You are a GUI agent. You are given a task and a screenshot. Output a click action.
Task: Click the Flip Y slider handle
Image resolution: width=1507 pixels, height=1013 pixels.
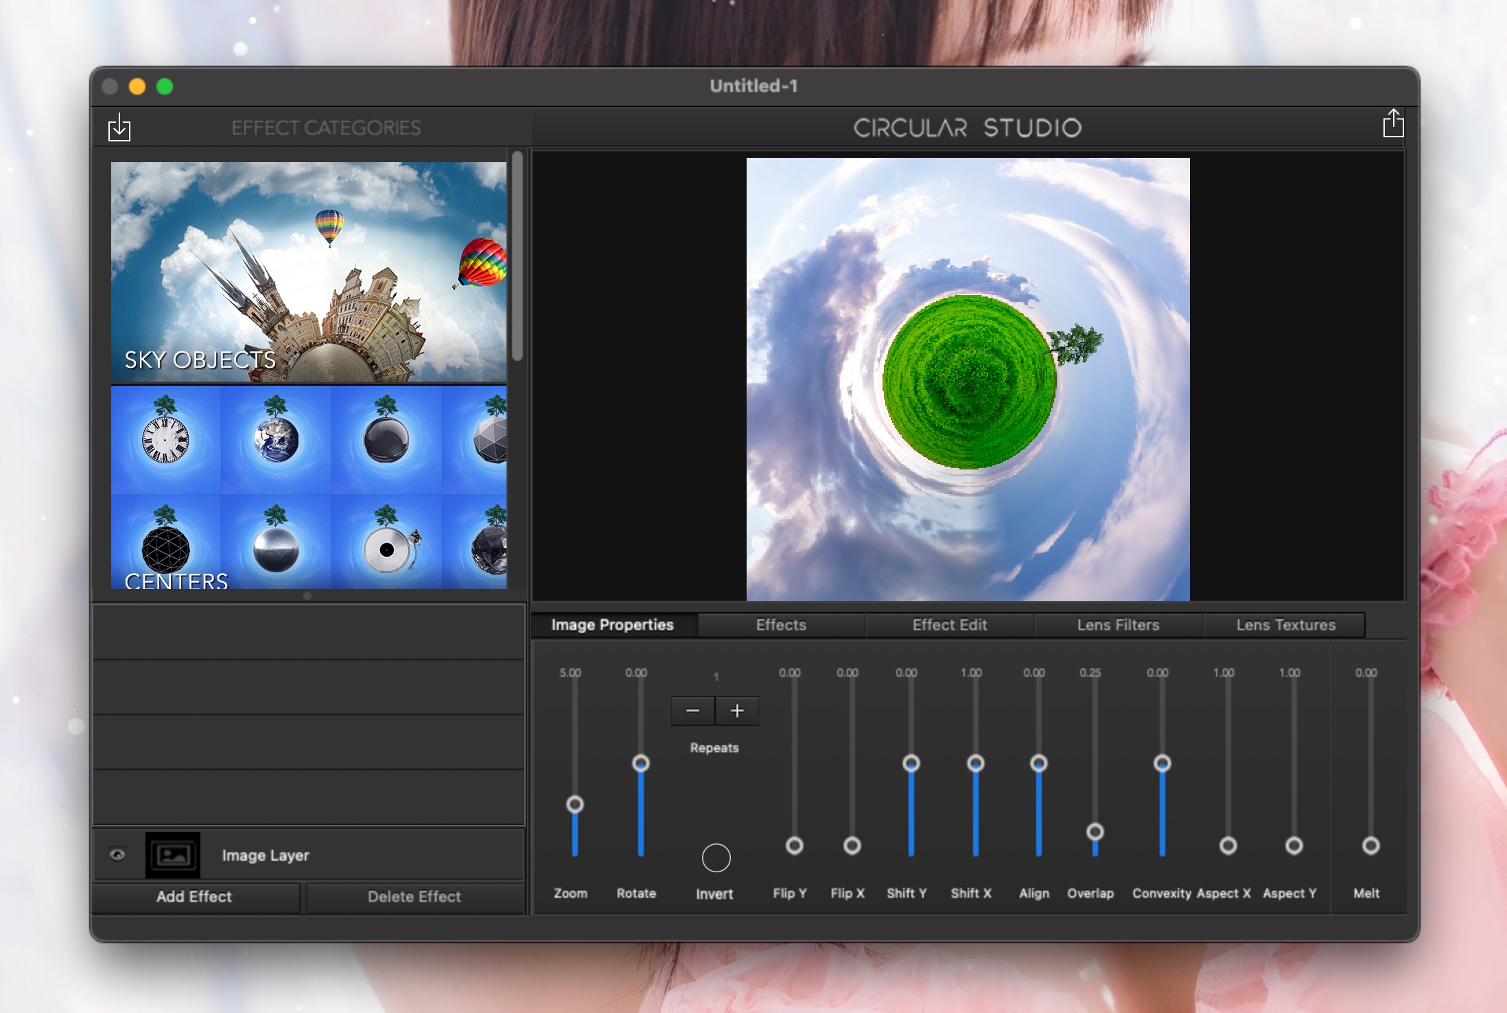(x=795, y=845)
